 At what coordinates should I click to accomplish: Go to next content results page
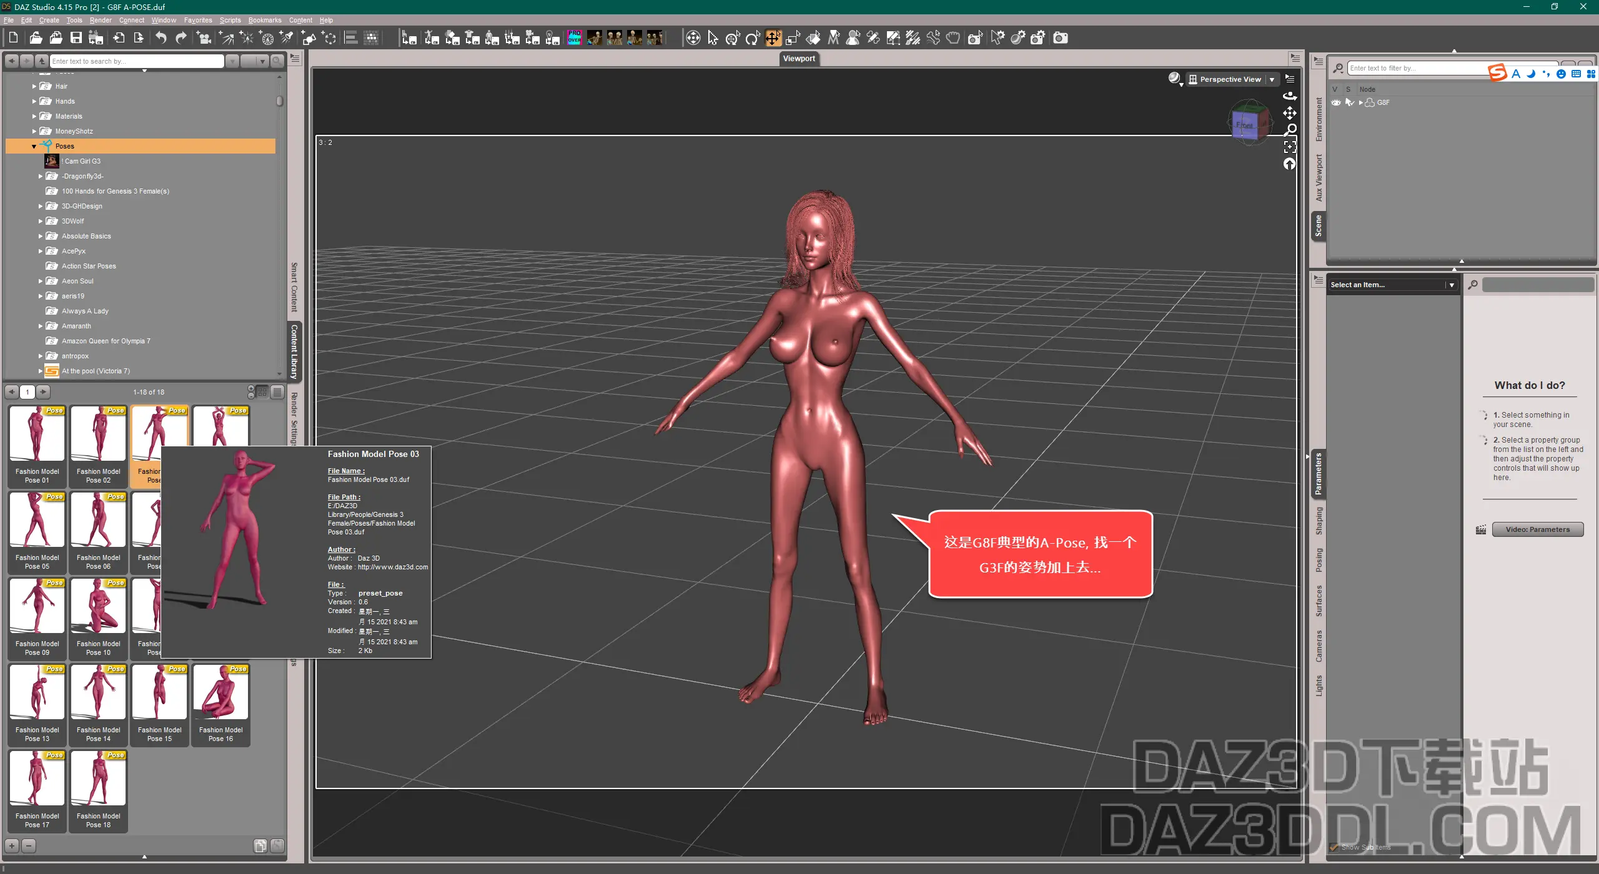point(43,392)
